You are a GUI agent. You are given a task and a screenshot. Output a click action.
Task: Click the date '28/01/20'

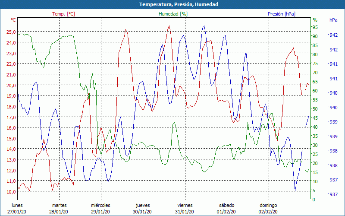pos(59,212)
